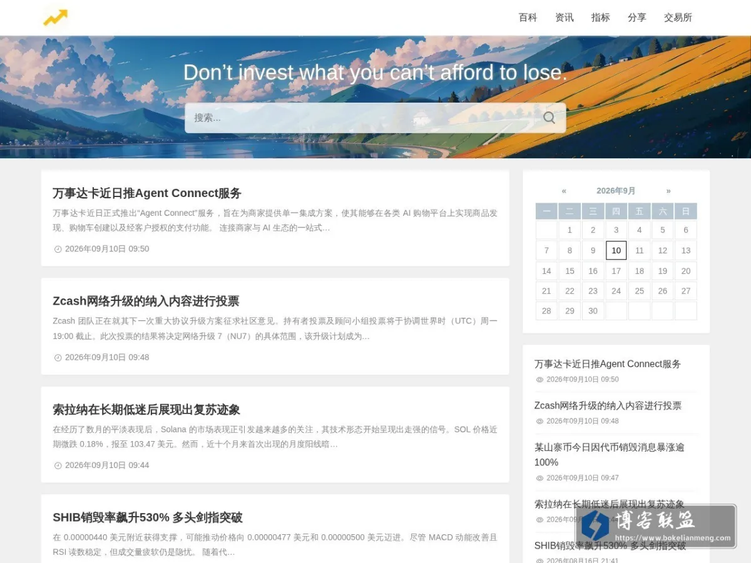Viewport: 751px width, 563px height.
Task: Open article 索拉纳在长期低迷后展现出复苏迹象 in main list
Action: [x=146, y=410]
